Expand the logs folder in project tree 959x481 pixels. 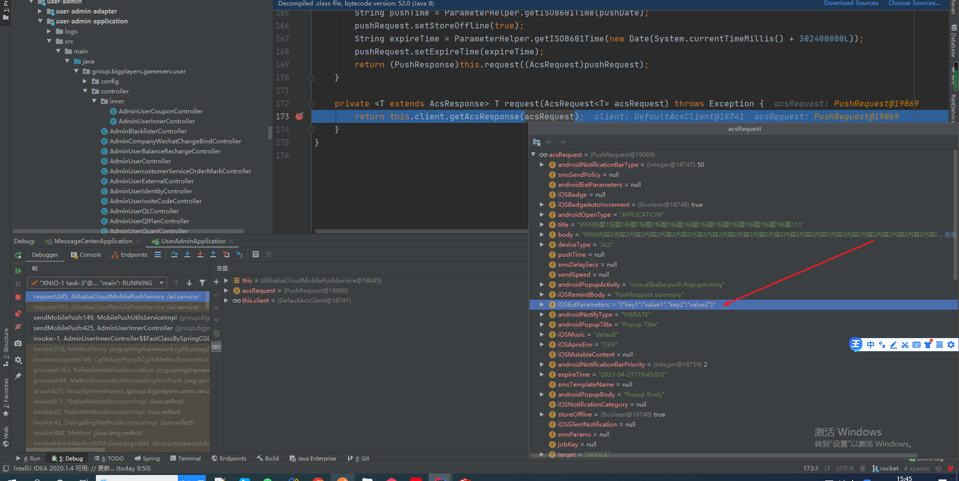coord(49,31)
